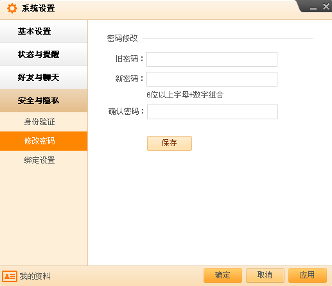Click the orange gear icon beside 系统设置
332x286 pixels.
(12, 8)
